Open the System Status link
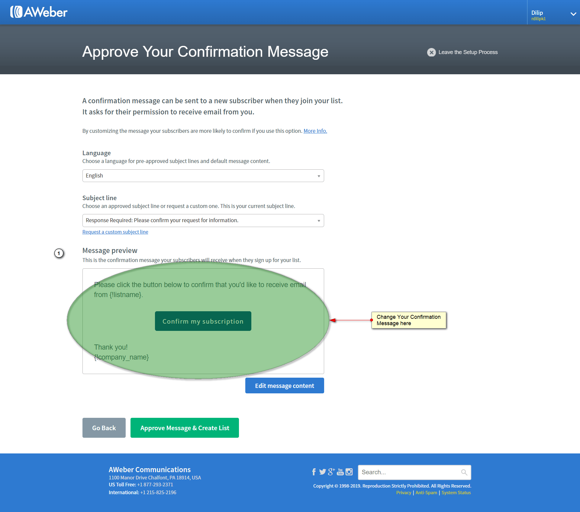 pos(456,493)
